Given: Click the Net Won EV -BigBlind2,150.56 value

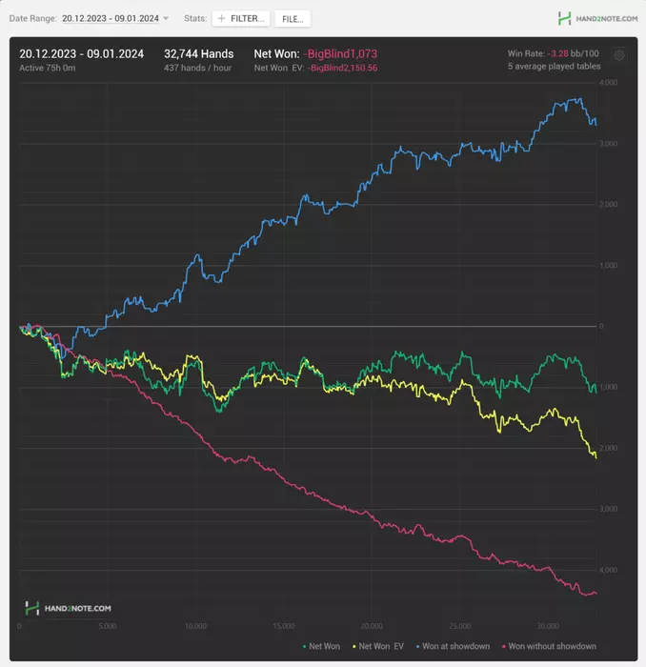Looking at the screenshot, I should pyautogui.click(x=342, y=68).
